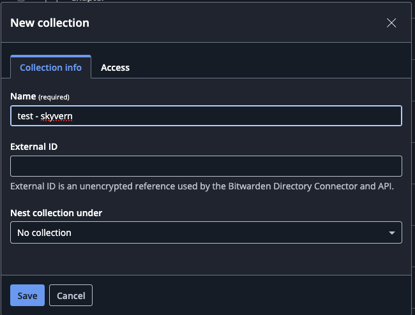Screen dimensions: 415x315
Task: Open the Nest collection under dropdown
Action: 206,233
